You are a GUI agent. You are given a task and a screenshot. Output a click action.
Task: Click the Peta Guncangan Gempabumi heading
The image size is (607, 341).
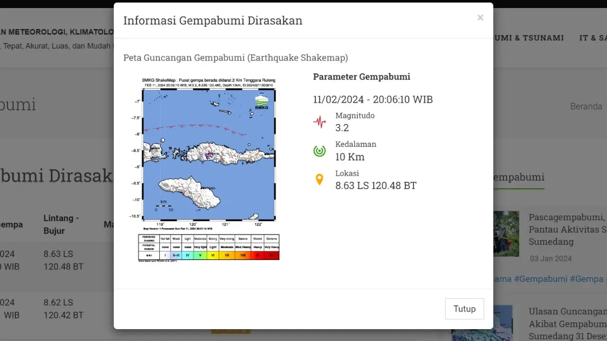point(236,58)
